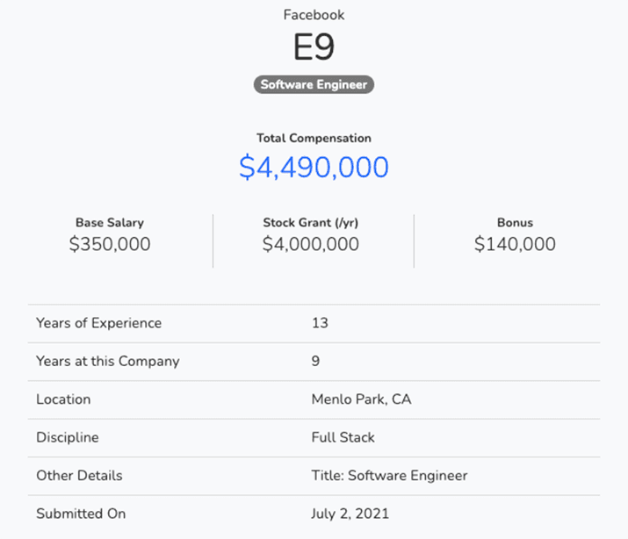Click the Stock Grant (/yr) label
This screenshot has width=628, height=539.
click(x=311, y=223)
